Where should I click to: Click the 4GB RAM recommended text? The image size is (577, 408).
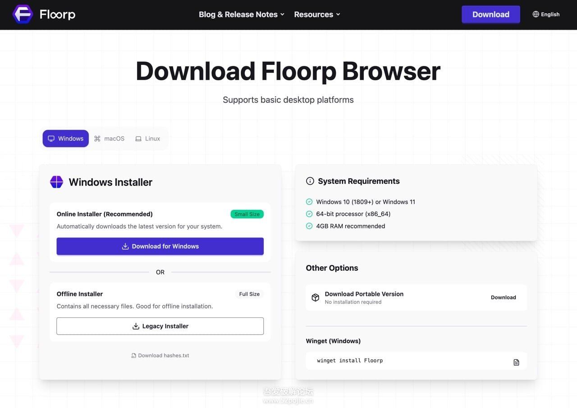[x=351, y=226]
